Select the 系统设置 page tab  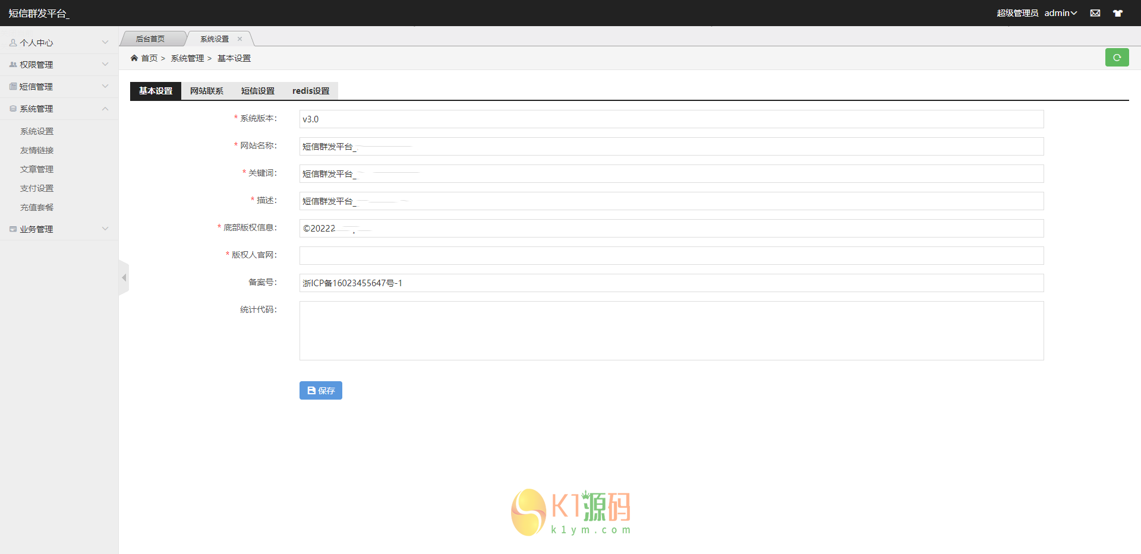point(215,39)
